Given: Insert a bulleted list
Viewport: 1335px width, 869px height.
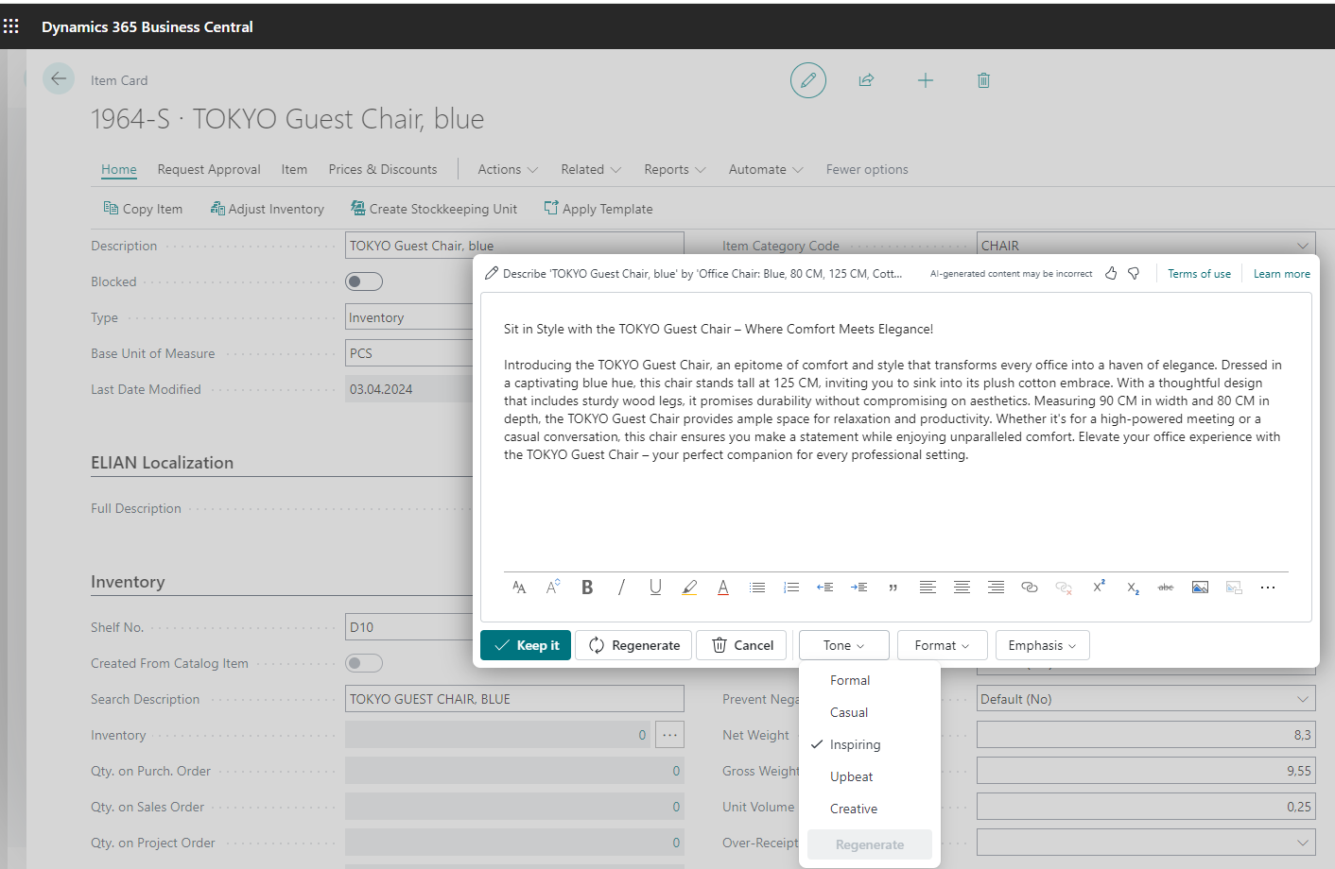Looking at the screenshot, I should [x=757, y=588].
